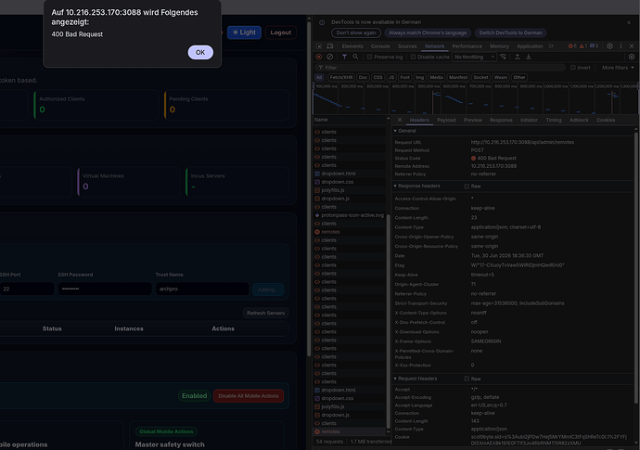
Task: Open the DevTools three-dot customize menu
Action: coord(621,46)
